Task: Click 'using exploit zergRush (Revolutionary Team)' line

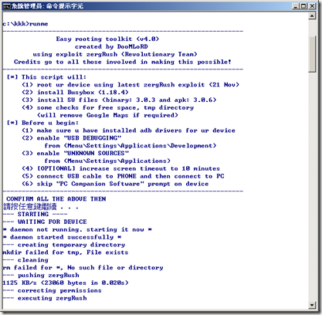Action: point(115,55)
